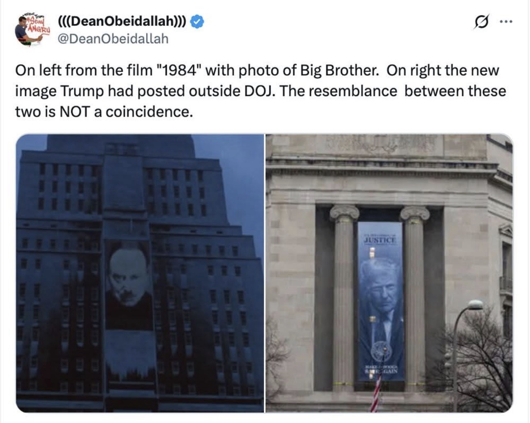Click the "Stay Angry" text on avatar
The width and height of the screenshot is (530, 423).
click(38, 25)
